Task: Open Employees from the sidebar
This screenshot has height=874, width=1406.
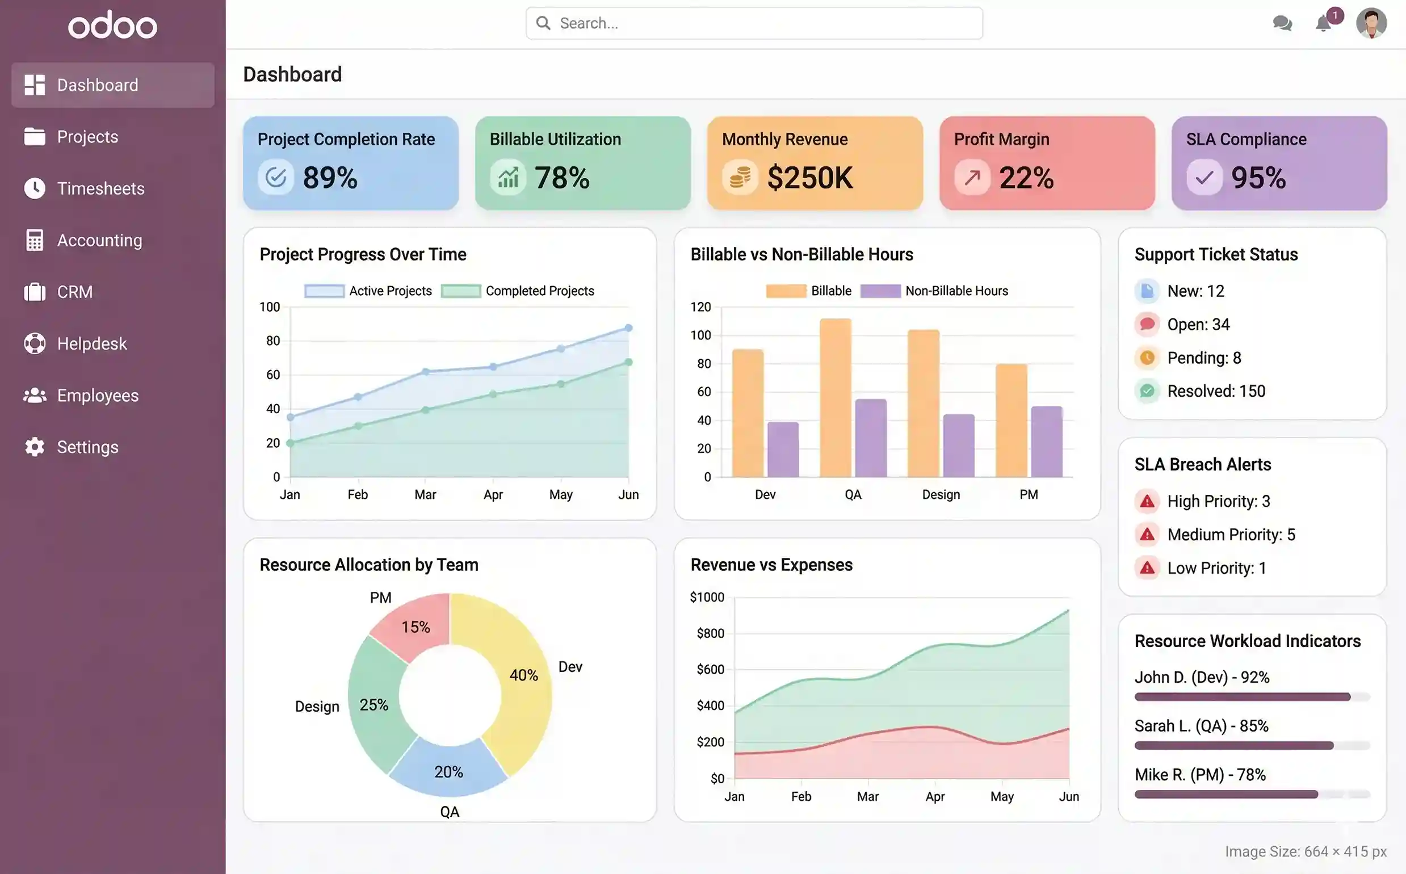Action: [35, 395]
